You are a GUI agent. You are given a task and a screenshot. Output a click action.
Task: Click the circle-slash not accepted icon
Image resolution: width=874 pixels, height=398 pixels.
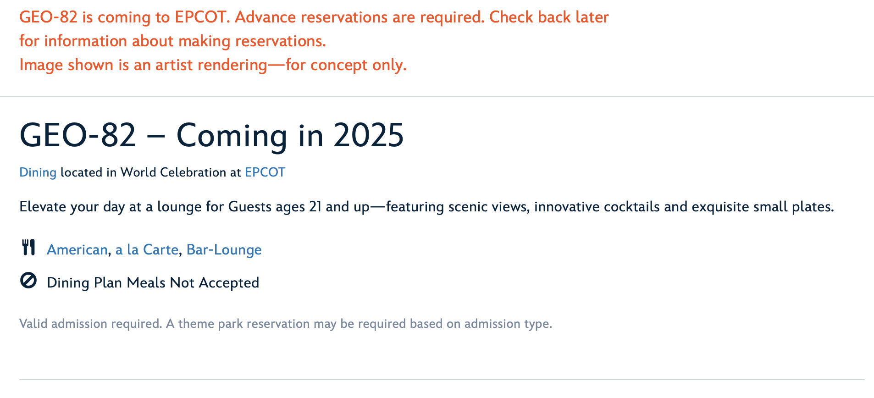(28, 281)
